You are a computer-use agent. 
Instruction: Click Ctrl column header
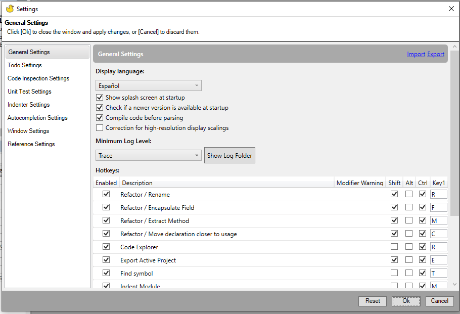[423, 183]
